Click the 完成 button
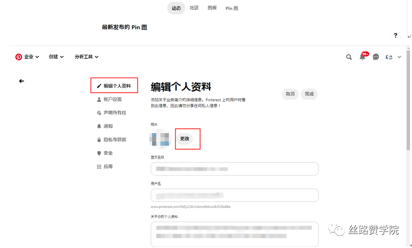 pos(309,94)
